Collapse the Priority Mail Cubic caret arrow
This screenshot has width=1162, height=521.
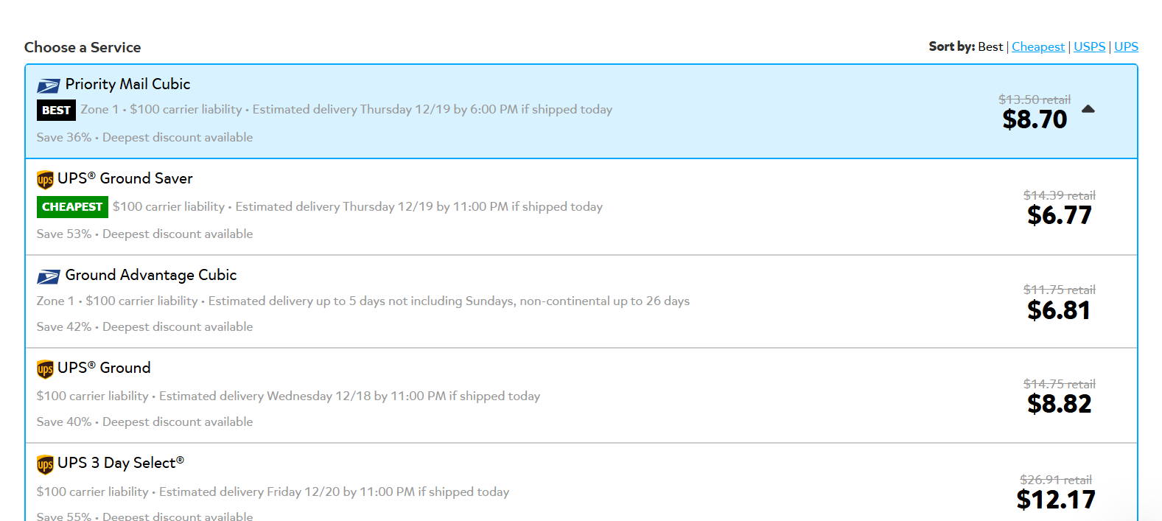click(1088, 109)
